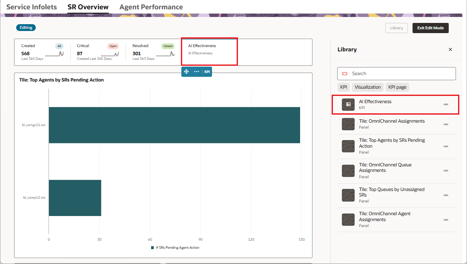Focus the Library search field

[396, 74]
